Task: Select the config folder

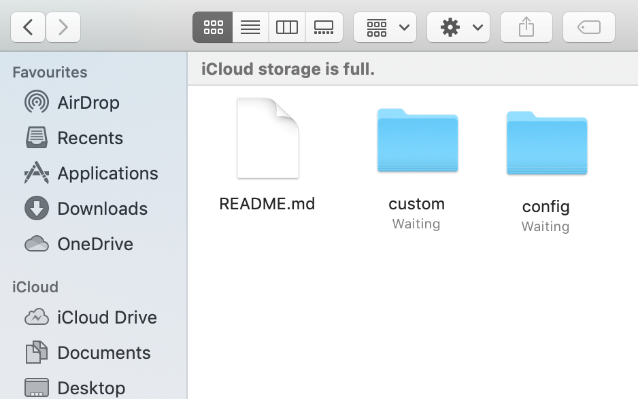Action: pyautogui.click(x=546, y=142)
